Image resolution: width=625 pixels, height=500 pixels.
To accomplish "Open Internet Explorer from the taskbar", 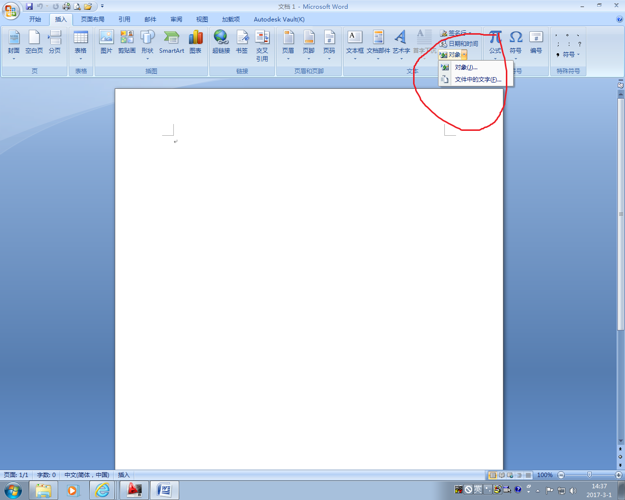I will pos(103,490).
